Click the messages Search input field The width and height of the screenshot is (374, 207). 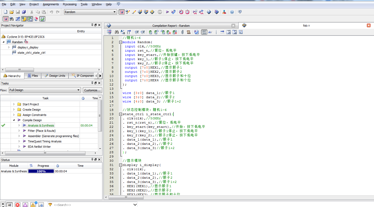[92, 205]
